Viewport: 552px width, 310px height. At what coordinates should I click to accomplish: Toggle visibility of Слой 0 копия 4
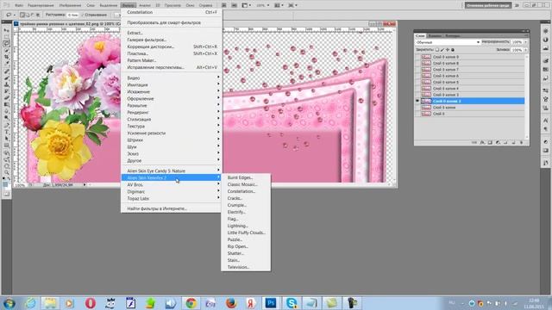[x=417, y=89]
